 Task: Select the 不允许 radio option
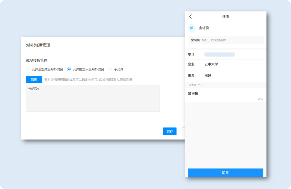110,69
